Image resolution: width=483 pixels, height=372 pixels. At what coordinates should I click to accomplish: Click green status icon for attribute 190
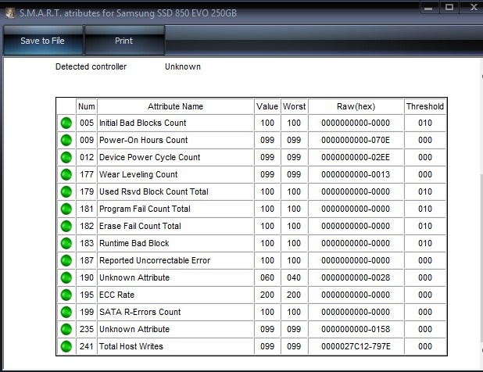coord(66,277)
